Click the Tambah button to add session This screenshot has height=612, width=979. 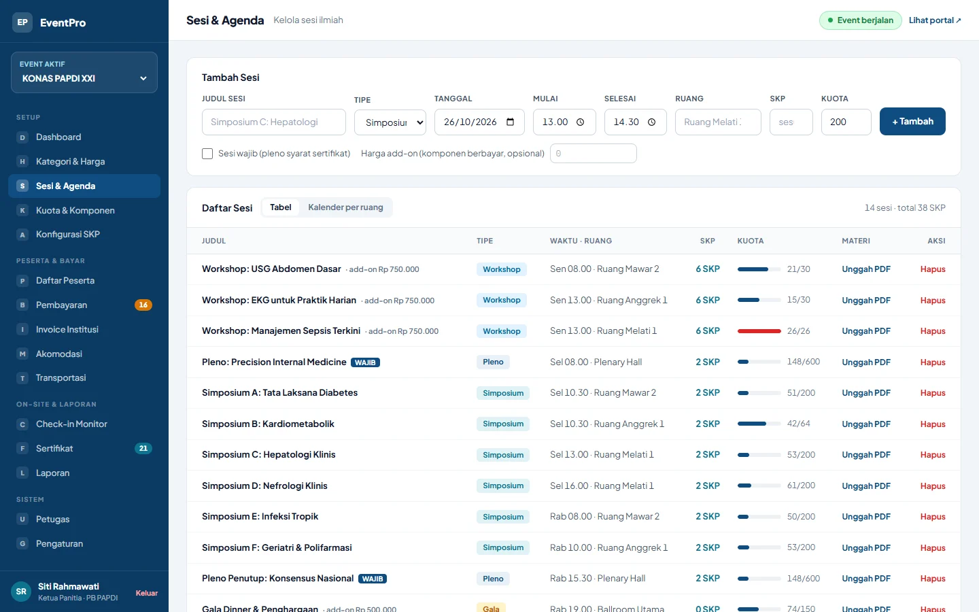pos(912,122)
